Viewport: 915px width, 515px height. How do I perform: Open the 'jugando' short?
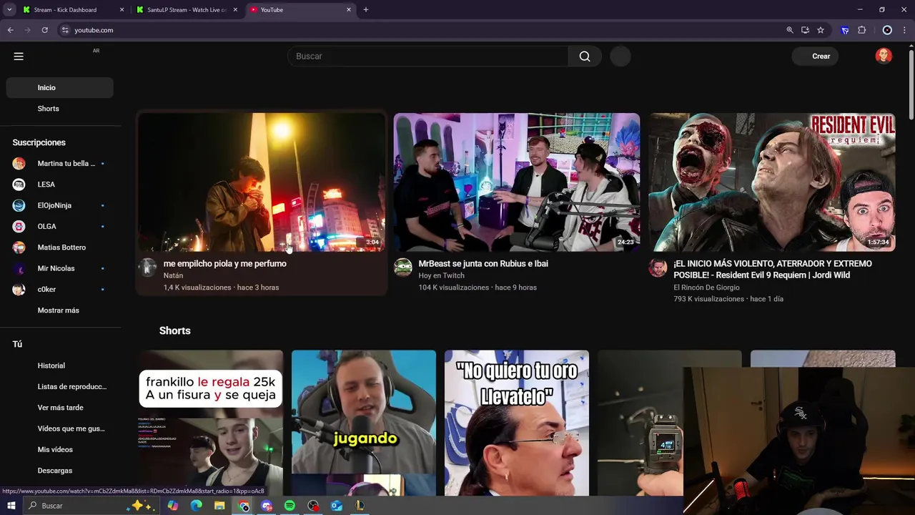(x=364, y=423)
